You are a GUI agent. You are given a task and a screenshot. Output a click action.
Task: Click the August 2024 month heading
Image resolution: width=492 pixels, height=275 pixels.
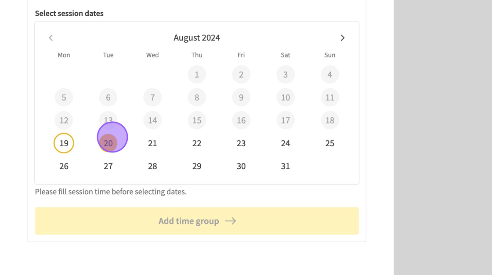click(x=197, y=38)
